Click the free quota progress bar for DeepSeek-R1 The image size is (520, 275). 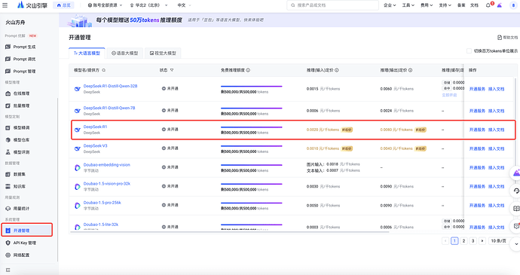(x=252, y=127)
